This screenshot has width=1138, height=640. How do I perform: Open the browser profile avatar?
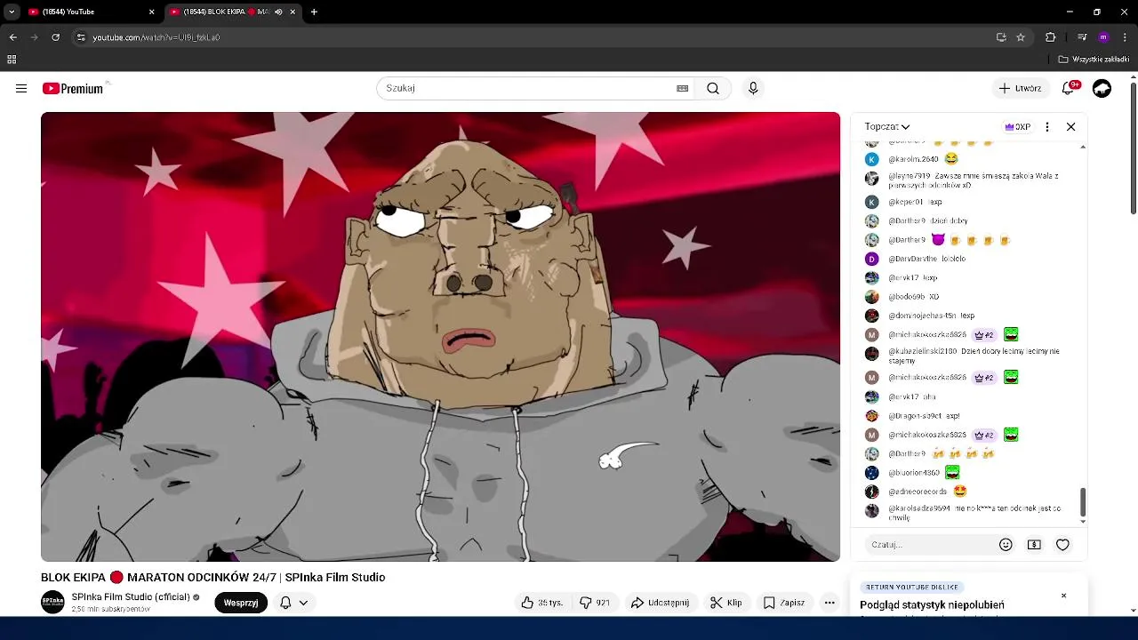pyautogui.click(x=1103, y=37)
